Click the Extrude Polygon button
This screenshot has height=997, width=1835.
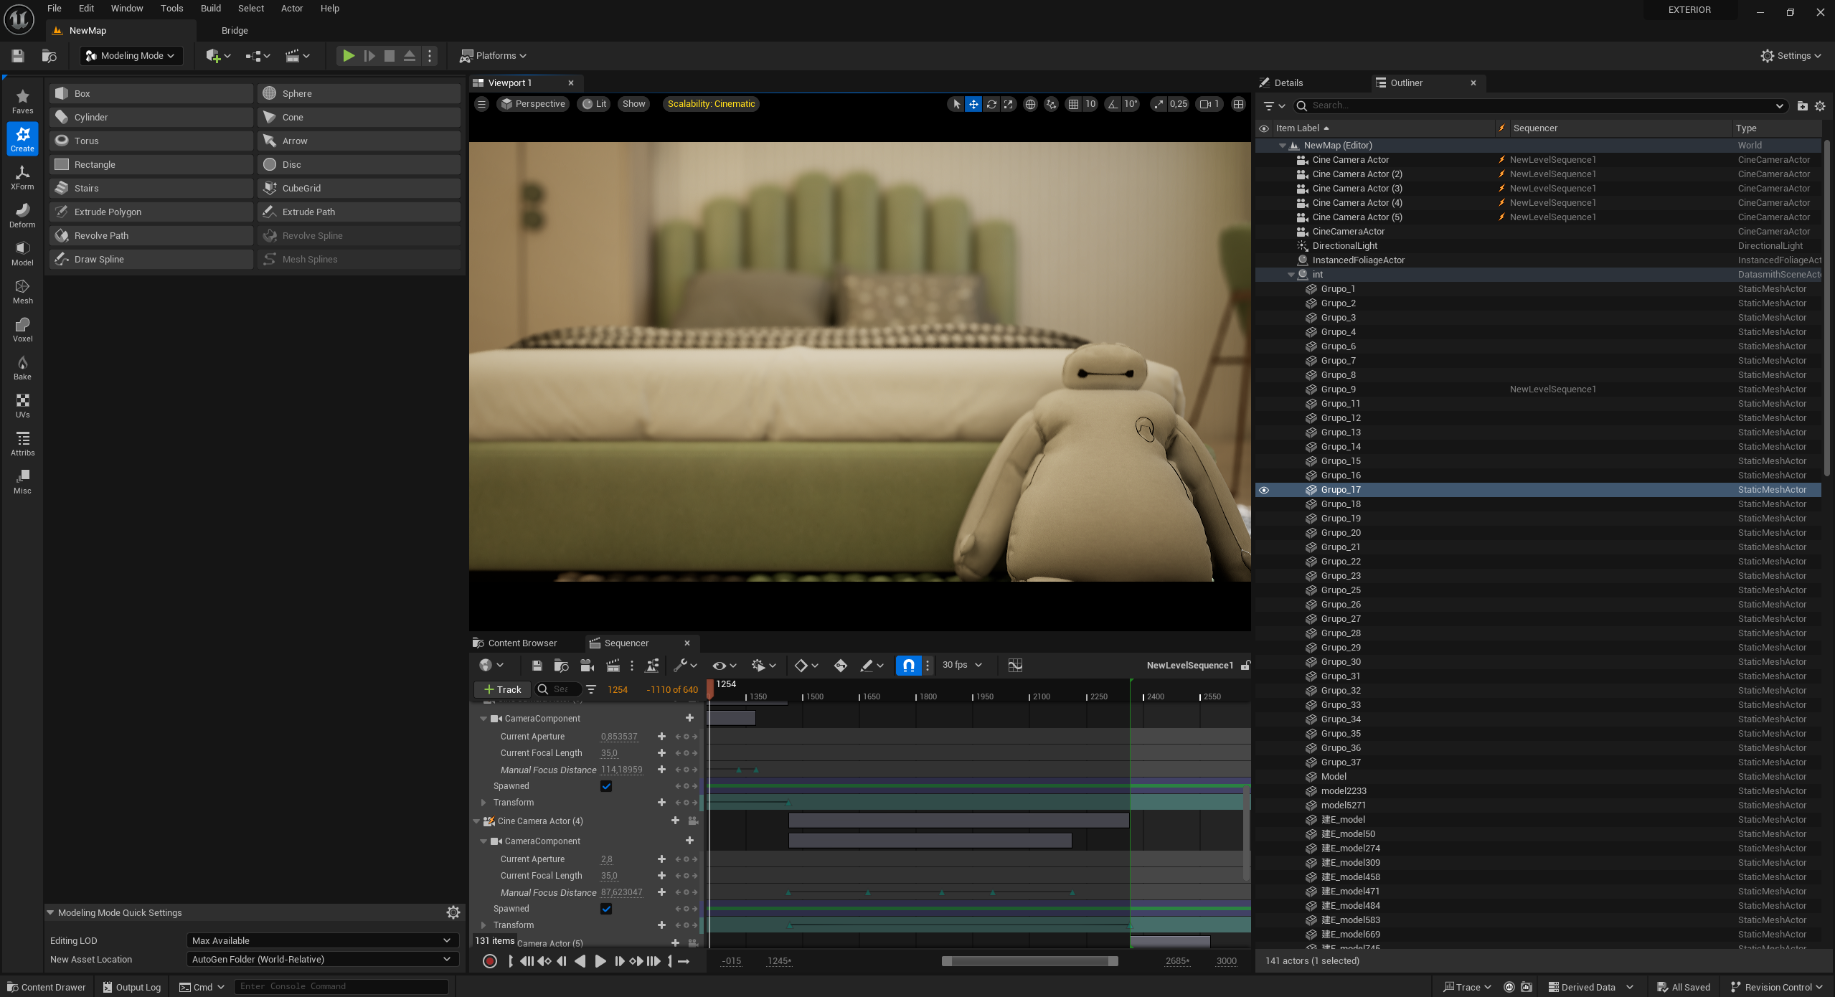[x=151, y=212]
